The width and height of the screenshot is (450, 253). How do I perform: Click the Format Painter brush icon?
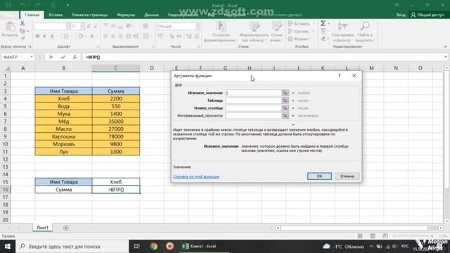point(22,38)
